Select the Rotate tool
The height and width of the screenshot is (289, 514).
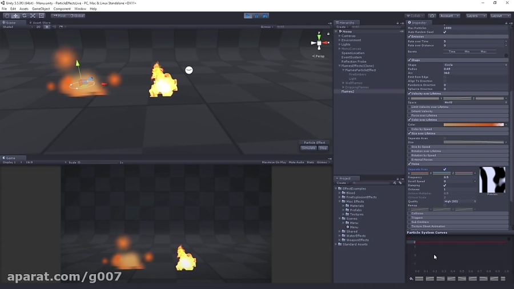(24, 16)
